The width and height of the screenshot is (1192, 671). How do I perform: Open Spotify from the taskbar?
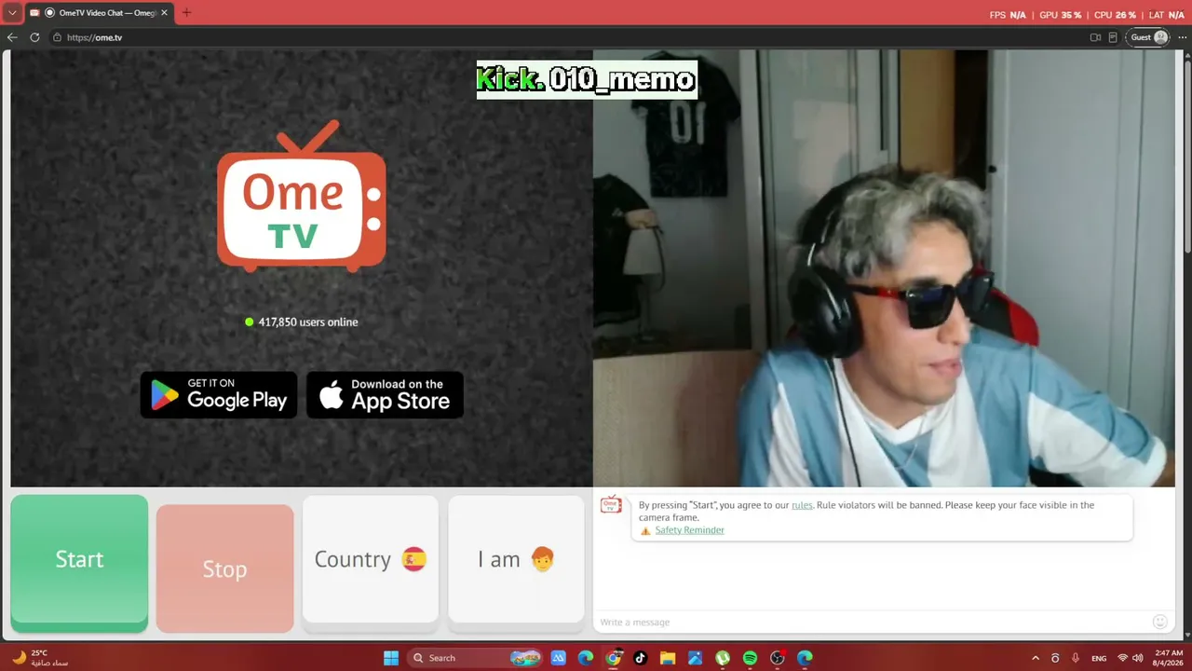(750, 658)
